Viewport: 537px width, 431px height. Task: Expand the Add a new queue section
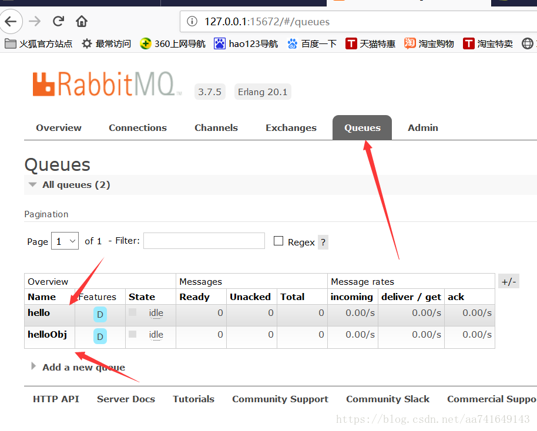83,367
